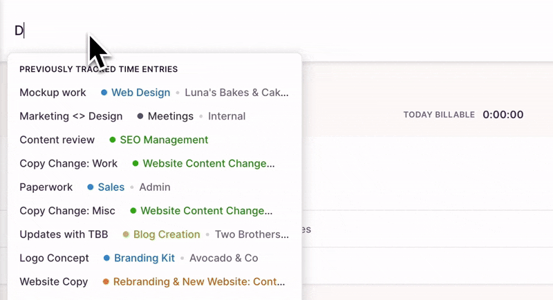The height and width of the screenshot is (300, 553).
Task: Click the orange dot beside Rebranding & New Website
Action: tap(106, 282)
